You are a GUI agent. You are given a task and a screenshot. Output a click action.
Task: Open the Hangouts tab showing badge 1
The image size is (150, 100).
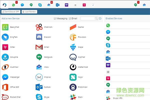pos(135,5)
